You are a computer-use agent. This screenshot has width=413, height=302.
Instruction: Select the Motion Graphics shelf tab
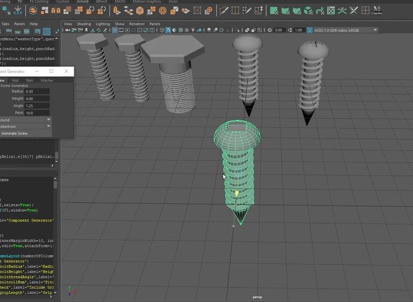(147, 2)
